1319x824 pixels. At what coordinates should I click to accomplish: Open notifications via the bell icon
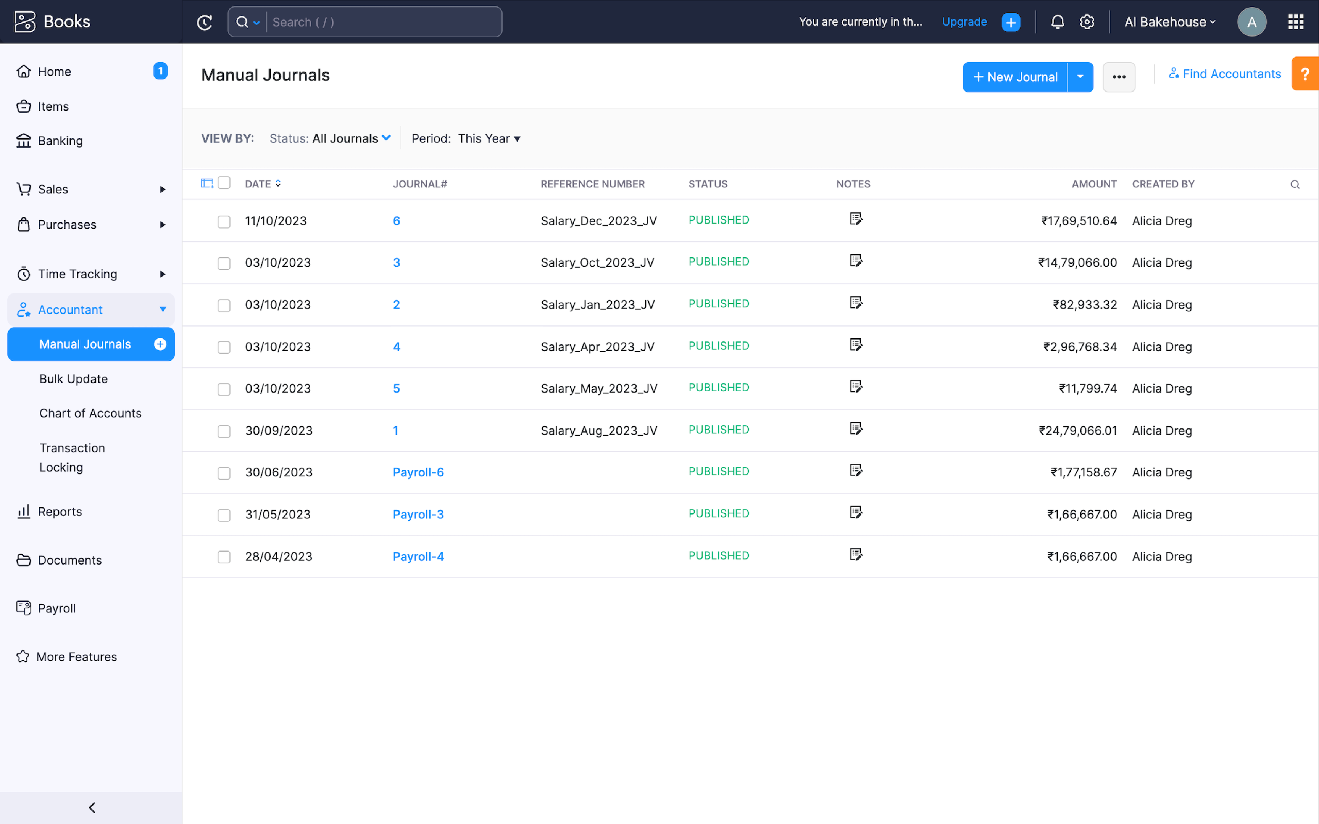tap(1058, 22)
